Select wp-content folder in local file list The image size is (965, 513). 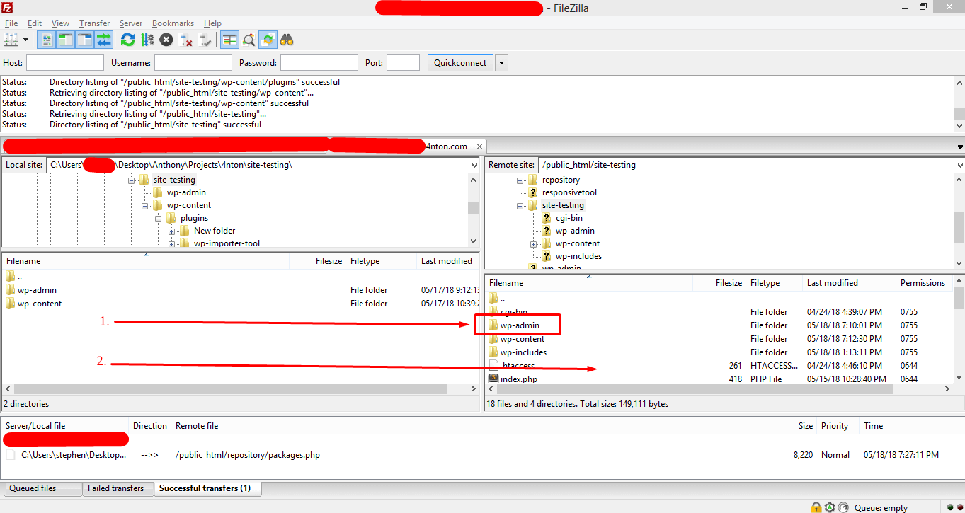pos(40,304)
